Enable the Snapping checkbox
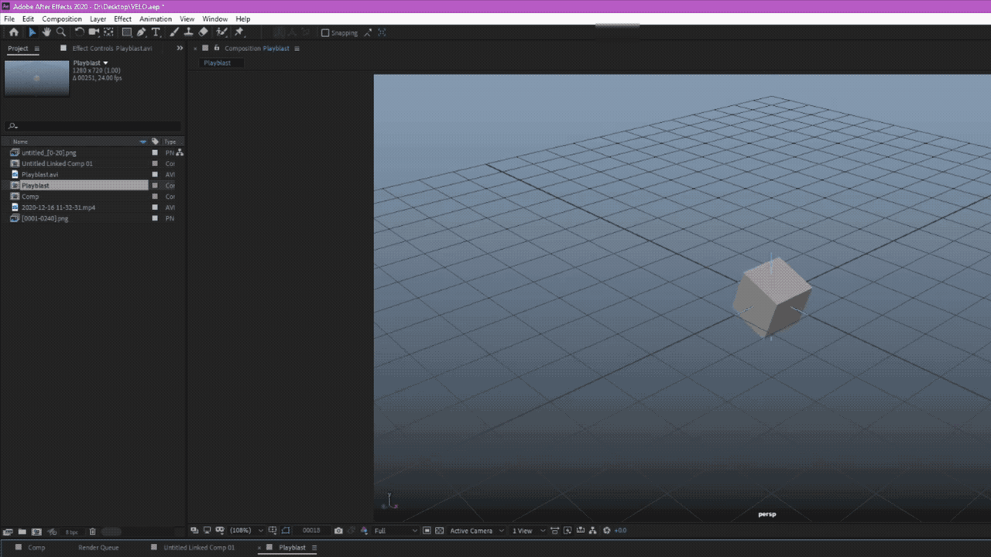 (325, 32)
